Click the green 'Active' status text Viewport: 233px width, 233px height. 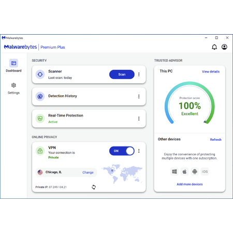point(53,122)
